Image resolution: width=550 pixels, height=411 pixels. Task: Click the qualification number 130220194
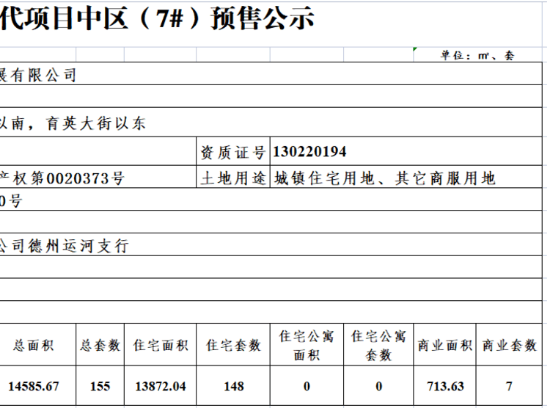tap(309, 153)
